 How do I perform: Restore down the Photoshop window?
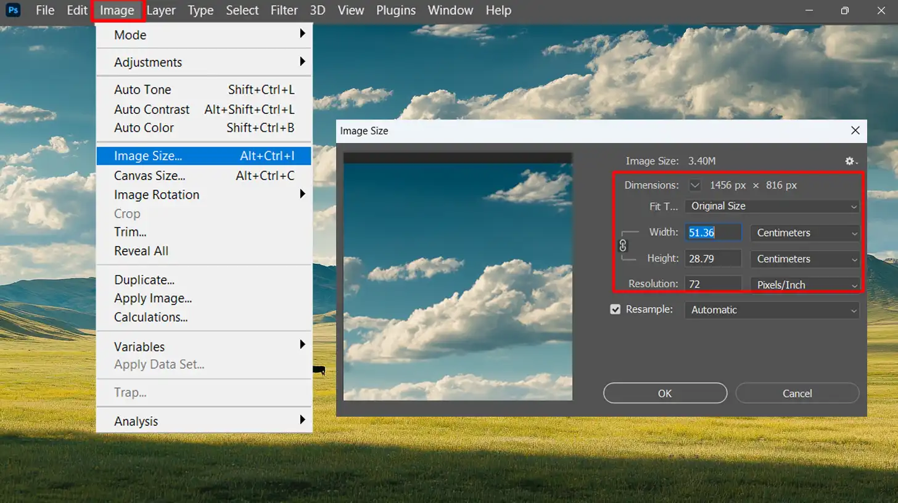(845, 10)
